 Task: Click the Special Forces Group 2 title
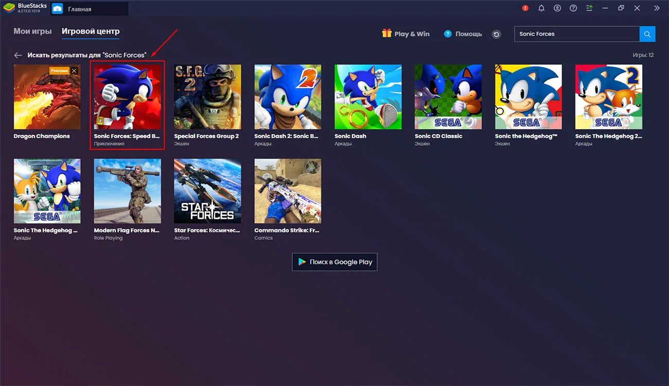click(x=206, y=136)
